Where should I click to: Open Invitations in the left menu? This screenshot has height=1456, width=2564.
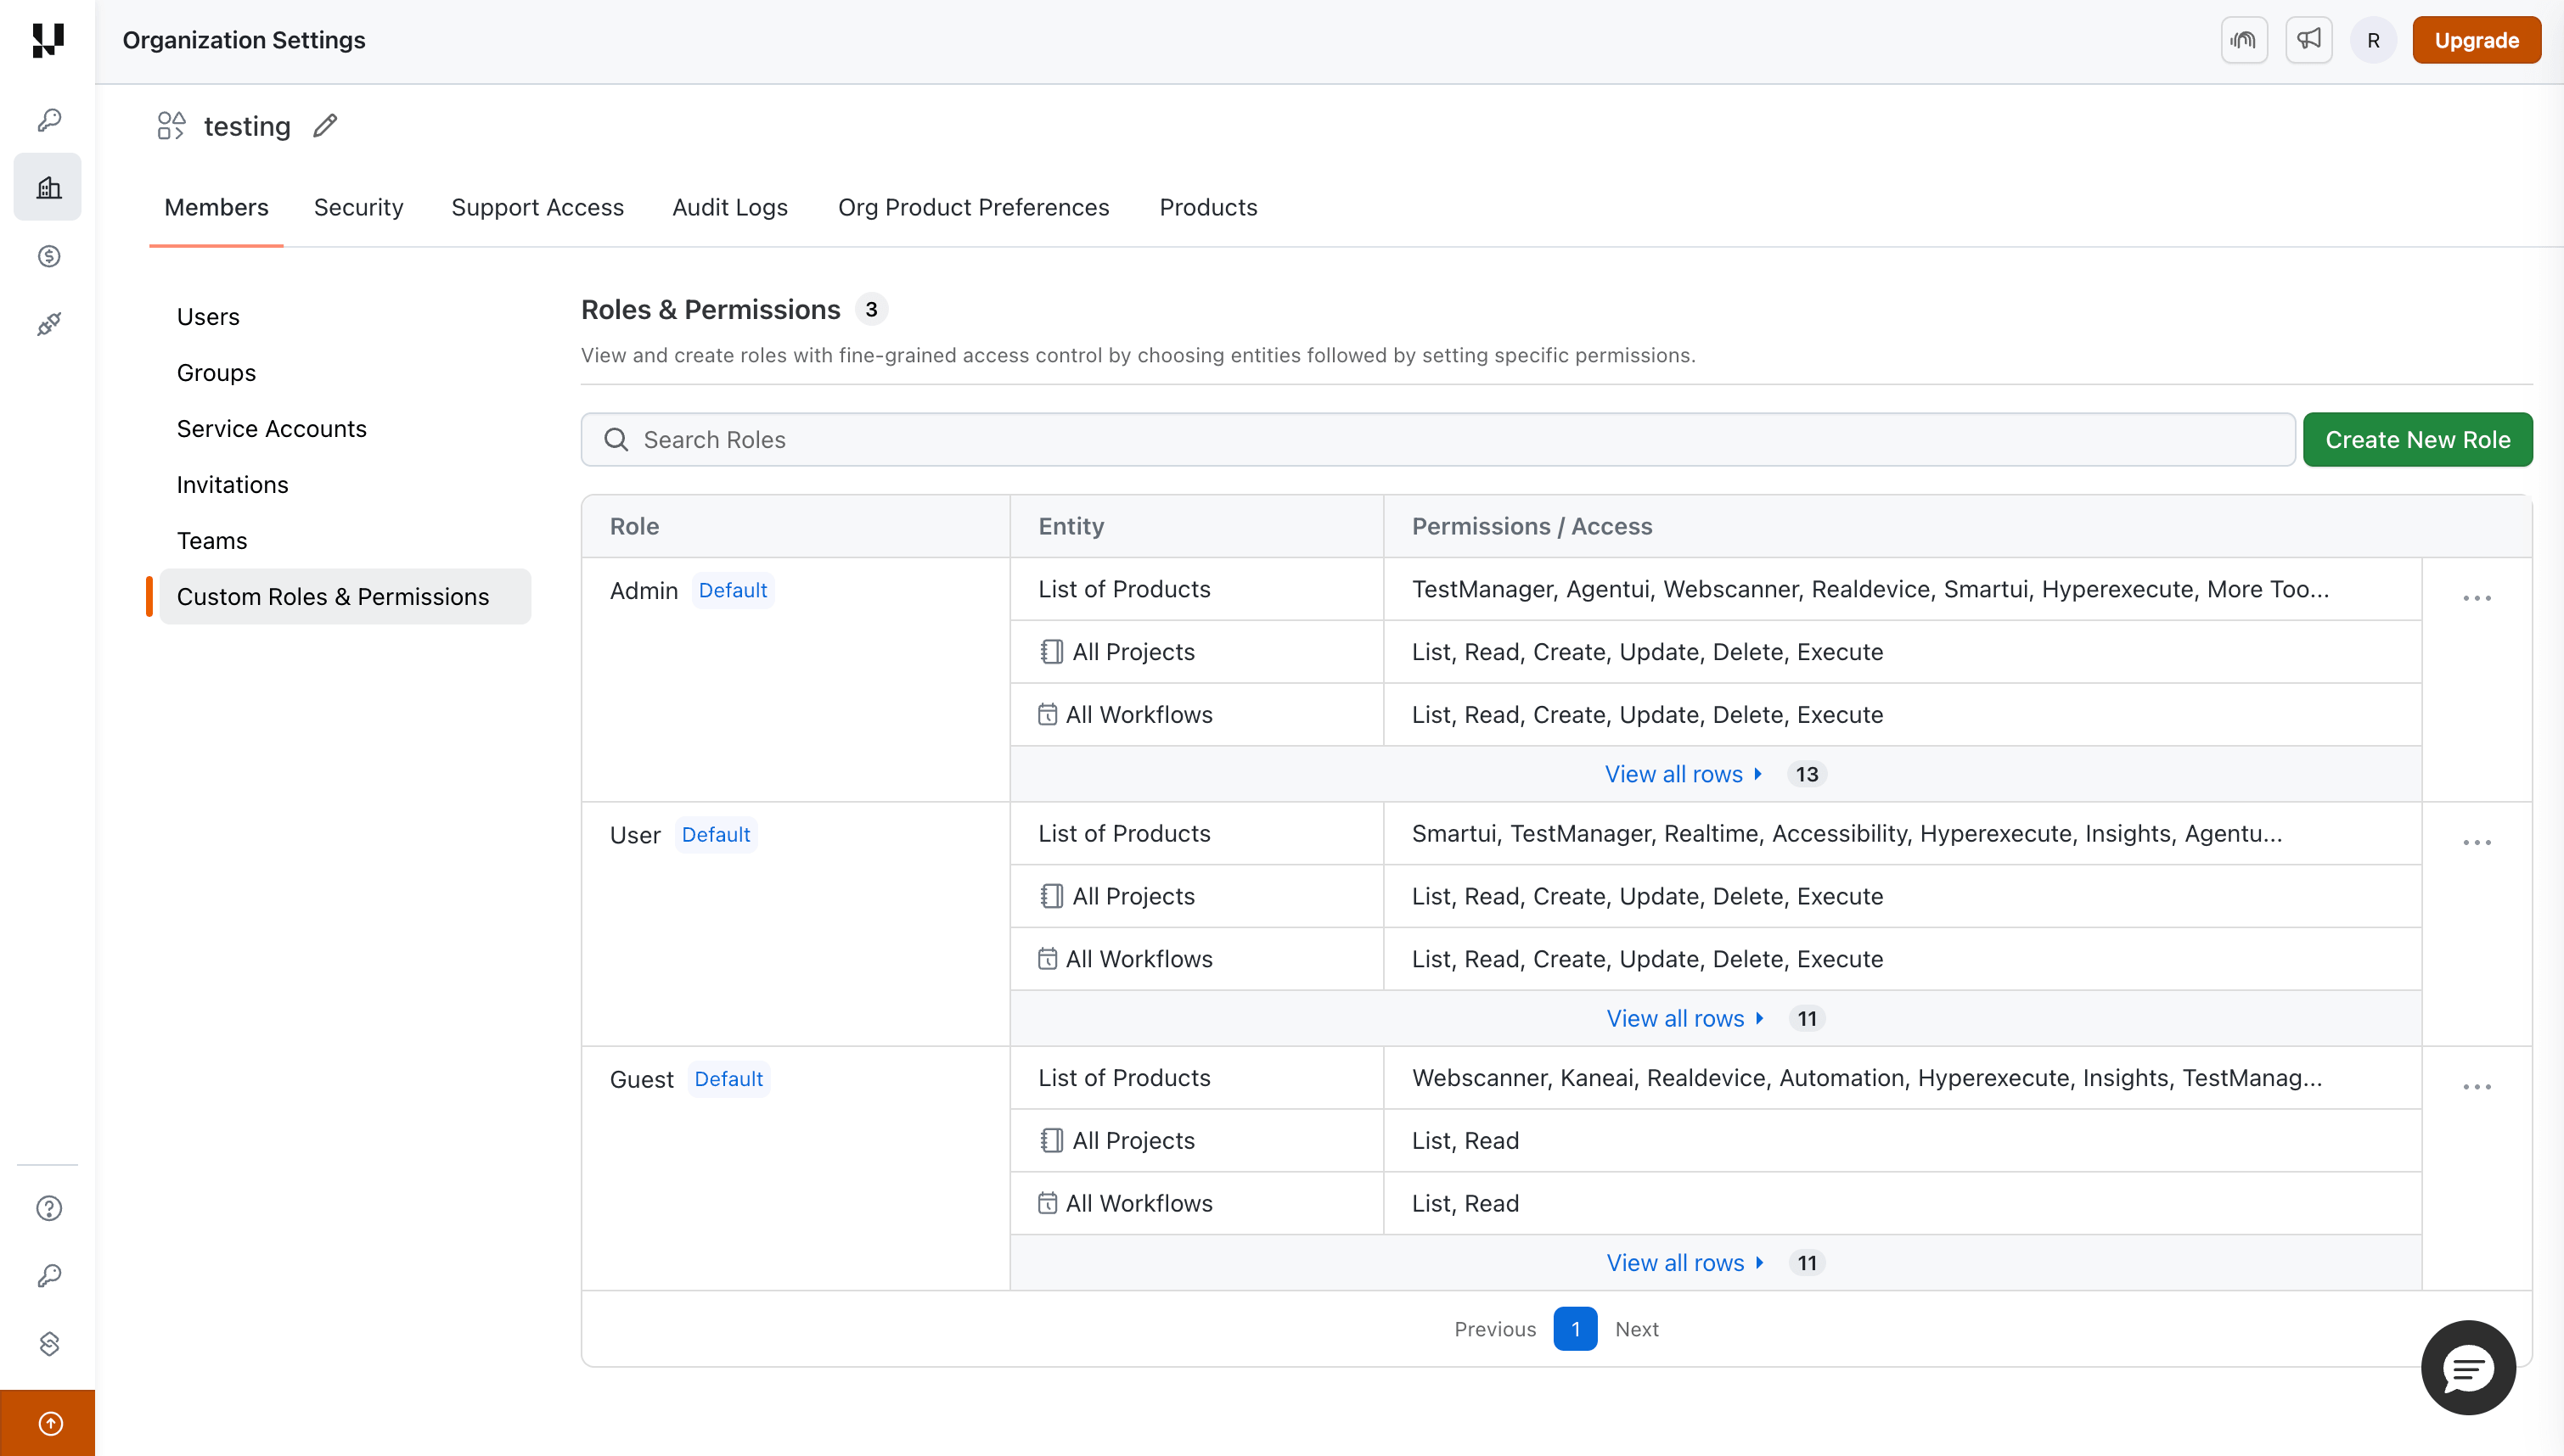click(x=232, y=485)
